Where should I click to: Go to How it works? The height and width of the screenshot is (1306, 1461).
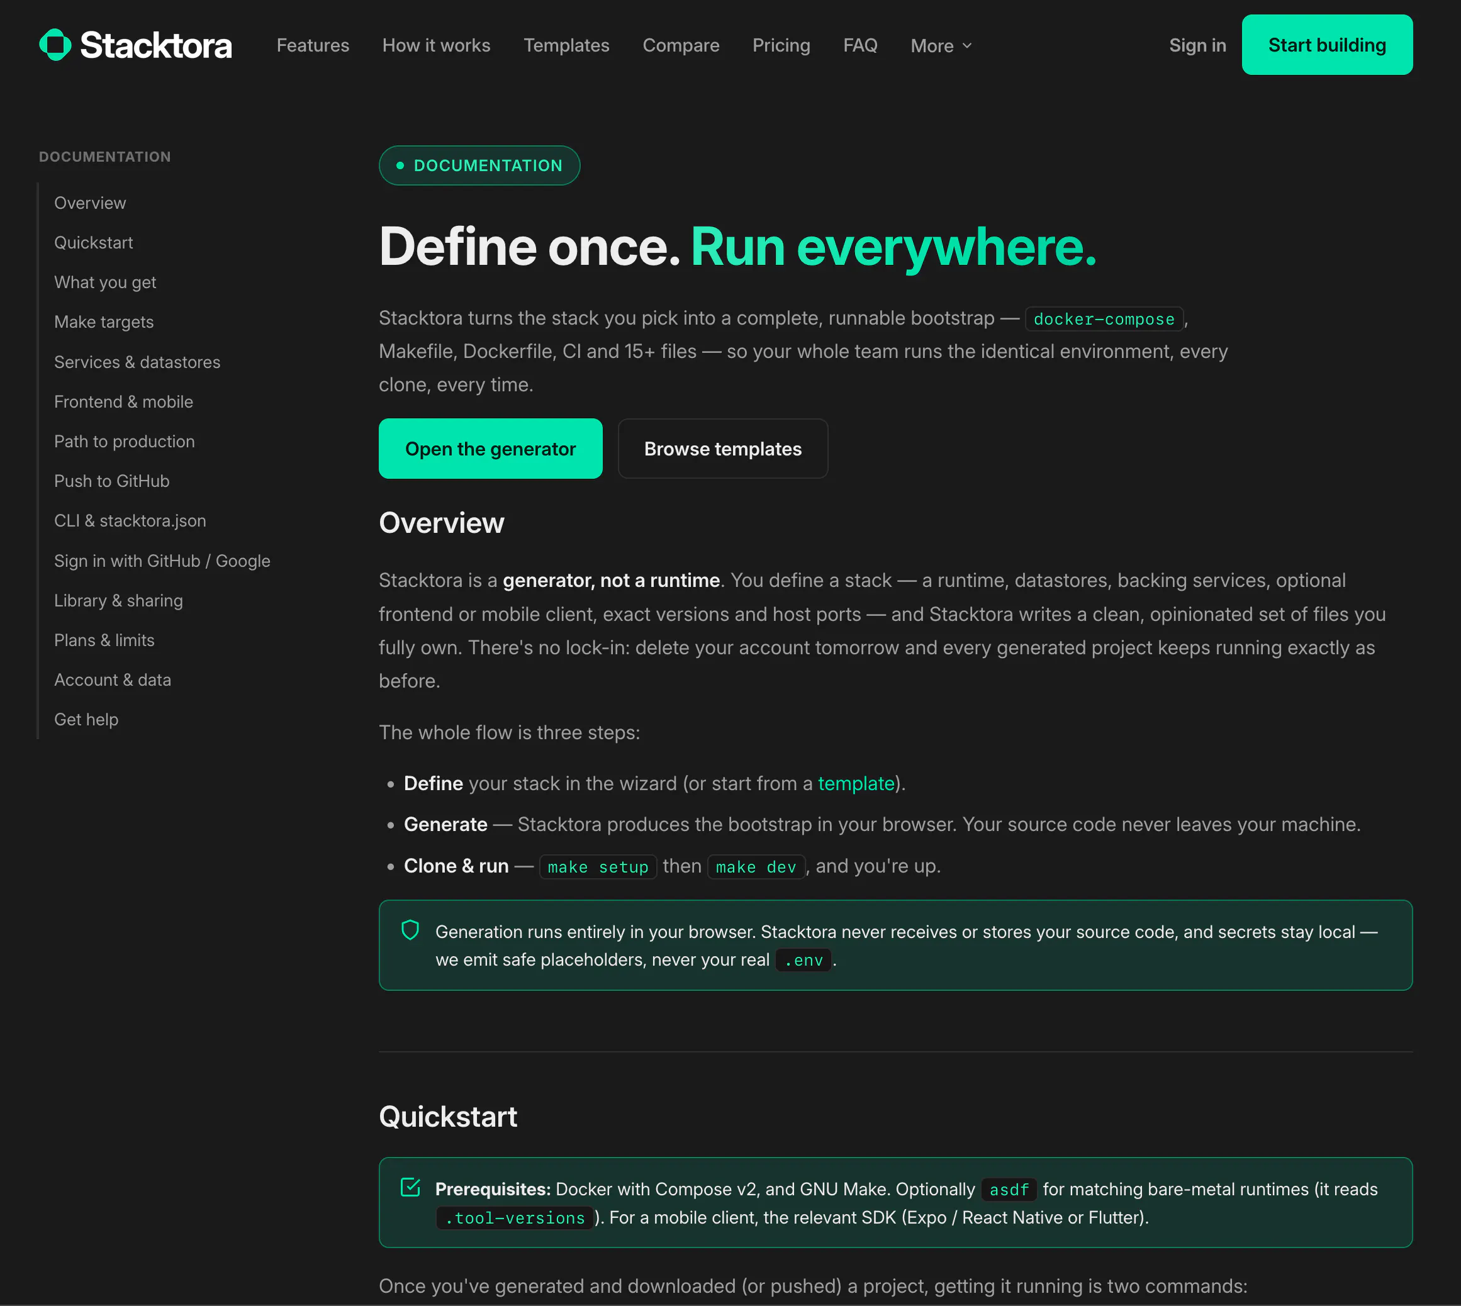click(436, 45)
